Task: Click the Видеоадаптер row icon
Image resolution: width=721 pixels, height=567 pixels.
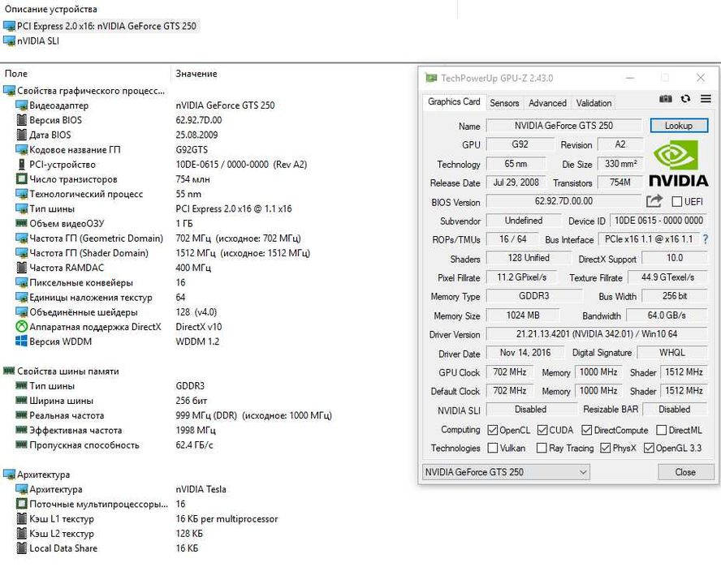Action: (21, 105)
